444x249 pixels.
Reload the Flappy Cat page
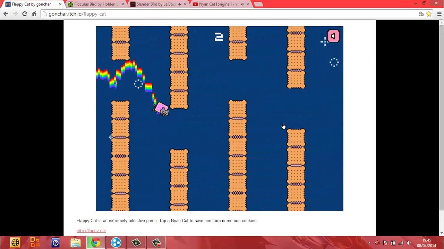(25, 14)
